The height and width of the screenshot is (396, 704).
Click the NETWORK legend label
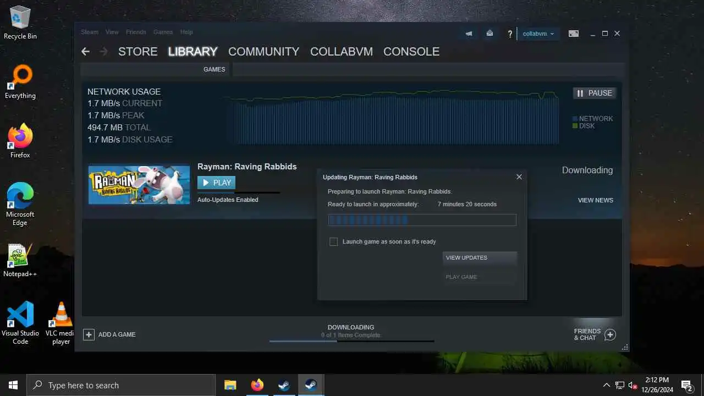click(x=596, y=118)
